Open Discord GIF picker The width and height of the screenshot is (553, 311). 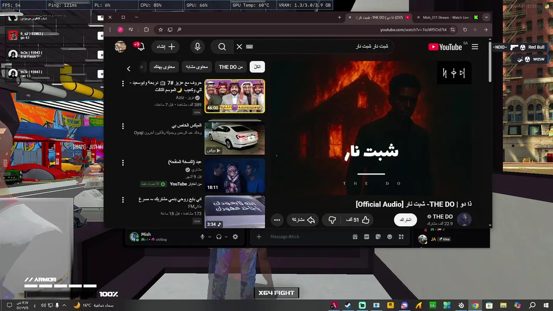coord(367,237)
